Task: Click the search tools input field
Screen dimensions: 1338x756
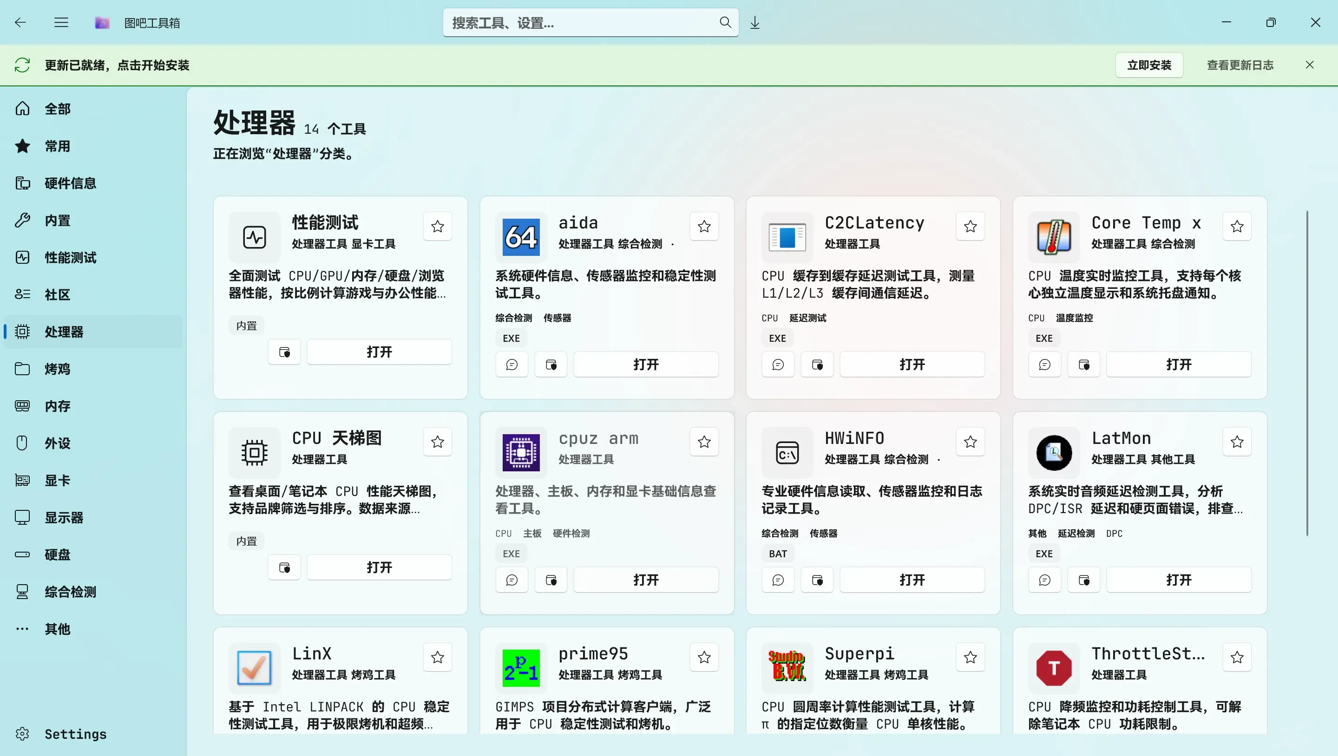Action: (590, 22)
